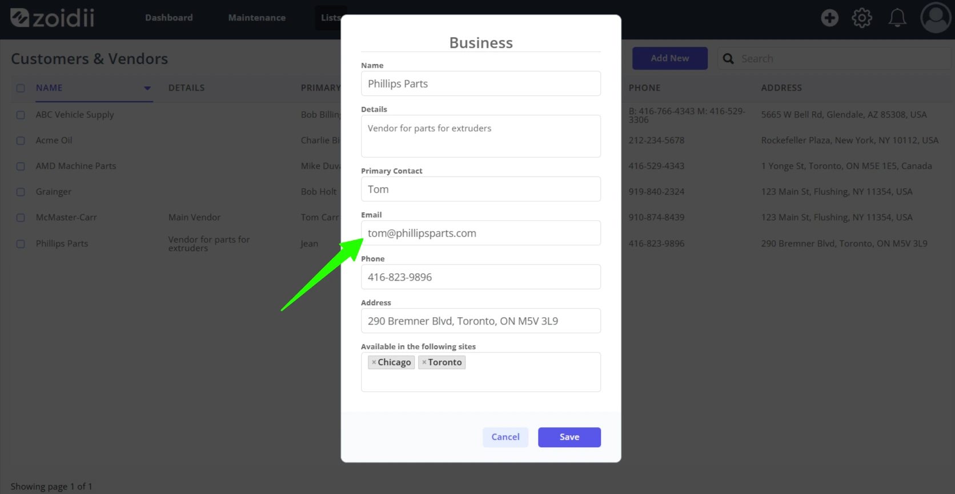Check the McMaster-Carr row checkbox

pyautogui.click(x=21, y=217)
